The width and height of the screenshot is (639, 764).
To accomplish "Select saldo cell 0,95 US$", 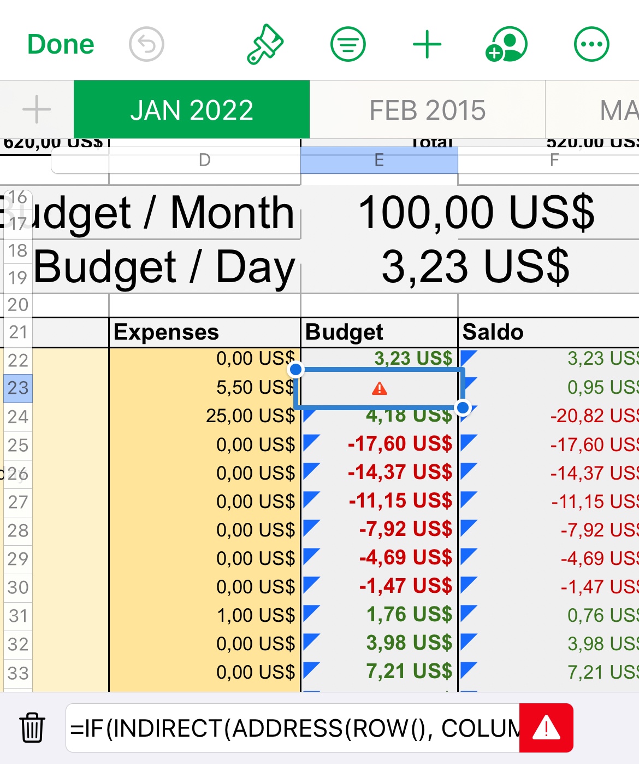I will tap(548, 388).
